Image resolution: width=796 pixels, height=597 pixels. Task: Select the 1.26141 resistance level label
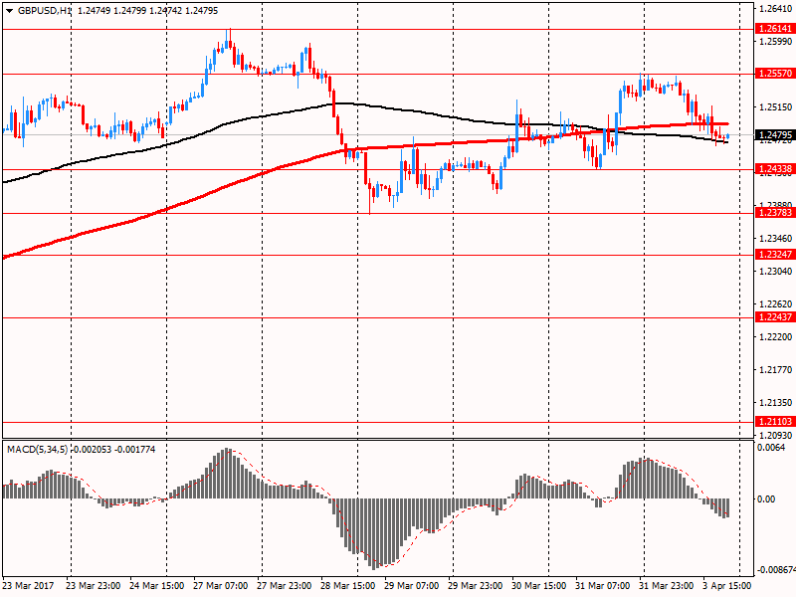[x=775, y=29]
